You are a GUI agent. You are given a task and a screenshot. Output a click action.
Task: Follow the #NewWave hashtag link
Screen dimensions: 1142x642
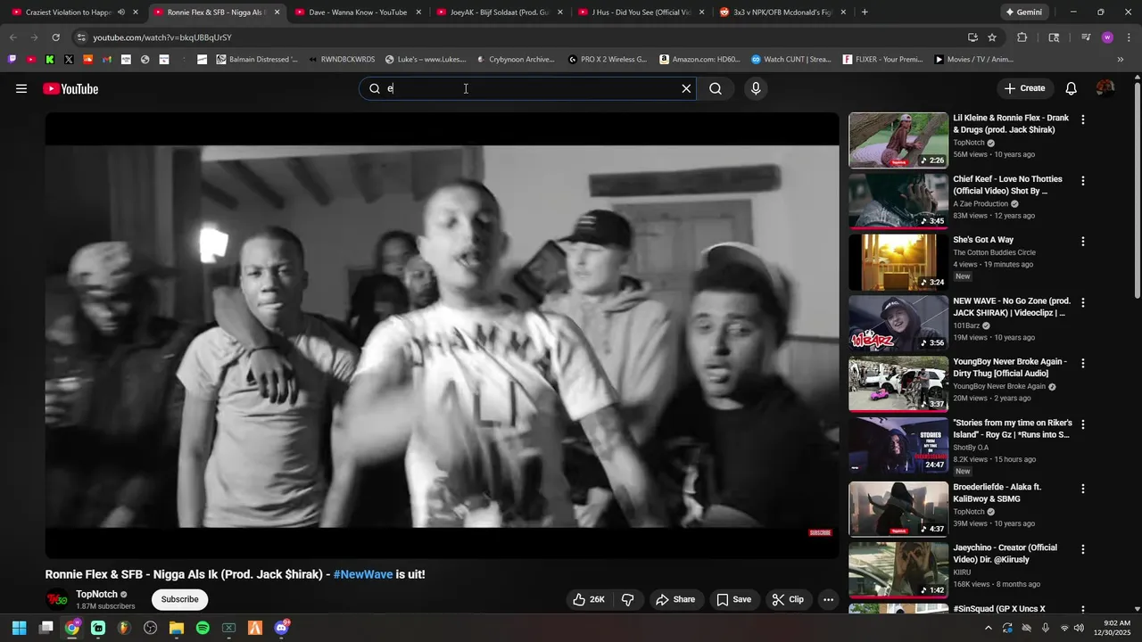(363, 574)
